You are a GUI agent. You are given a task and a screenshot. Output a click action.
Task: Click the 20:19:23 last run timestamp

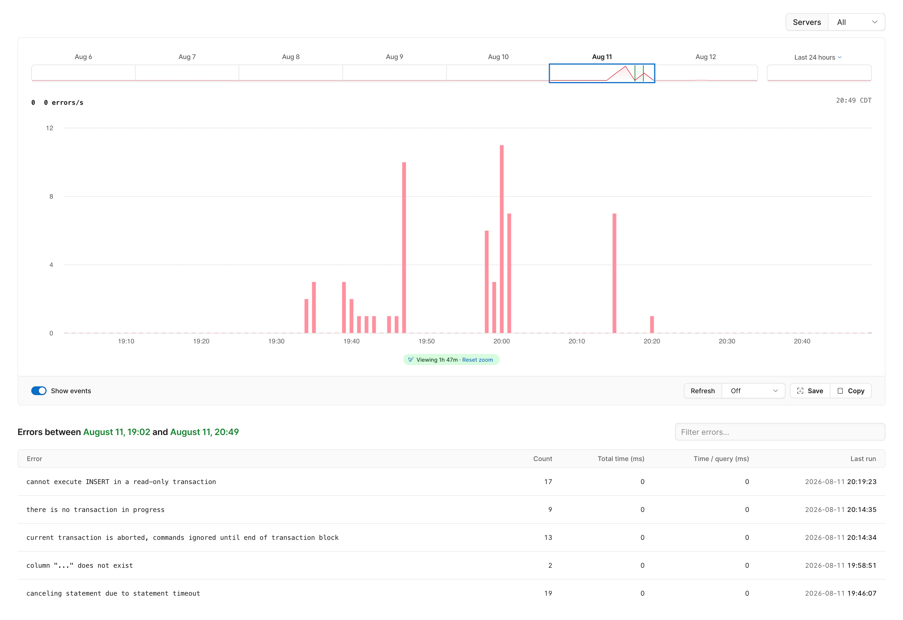coord(862,482)
